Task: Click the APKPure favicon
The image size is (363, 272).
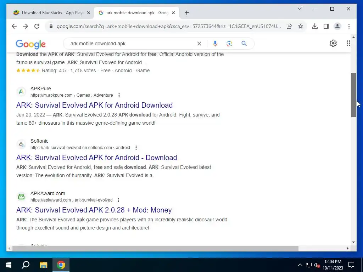Action: pos(21,92)
